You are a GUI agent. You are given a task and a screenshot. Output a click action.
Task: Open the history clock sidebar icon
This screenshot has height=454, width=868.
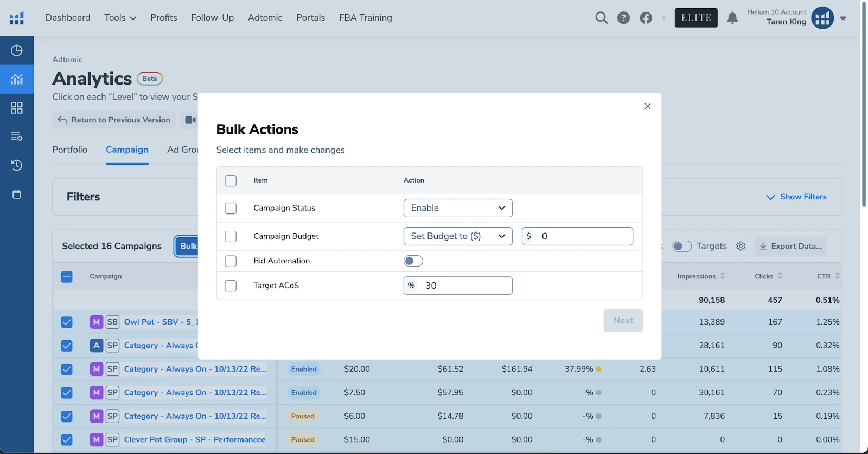click(x=17, y=165)
